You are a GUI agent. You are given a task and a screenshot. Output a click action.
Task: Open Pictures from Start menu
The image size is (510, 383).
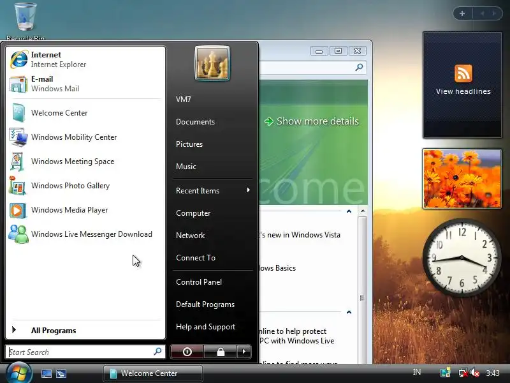(189, 144)
